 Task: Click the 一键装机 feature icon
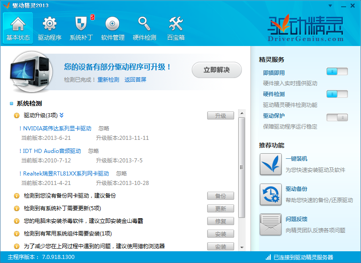(270, 164)
